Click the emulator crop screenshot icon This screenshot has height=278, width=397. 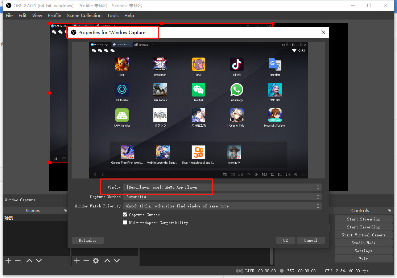[x=272, y=174]
